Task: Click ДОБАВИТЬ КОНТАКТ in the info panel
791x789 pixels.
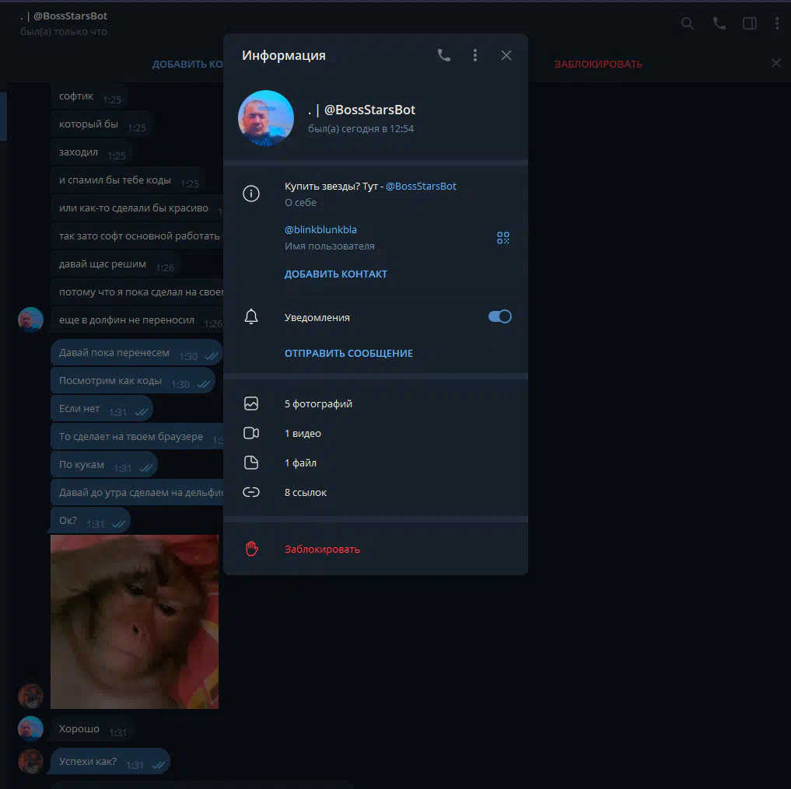Action: [336, 274]
